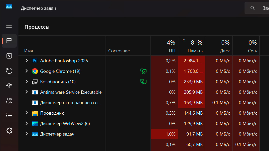The height and width of the screenshot is (151, 269).
Task: Expand the Google Chrome (19) process group
Action: click(x=27, y=71)
